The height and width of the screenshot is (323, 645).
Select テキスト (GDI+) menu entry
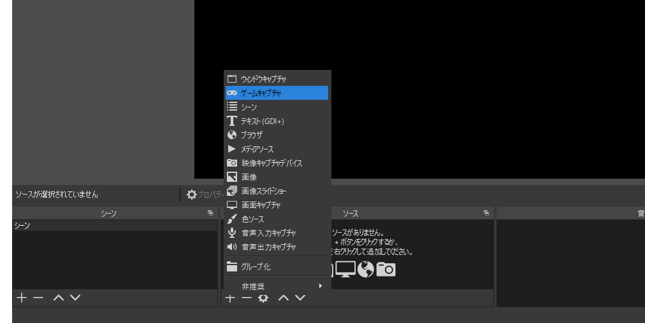(277, 121)
